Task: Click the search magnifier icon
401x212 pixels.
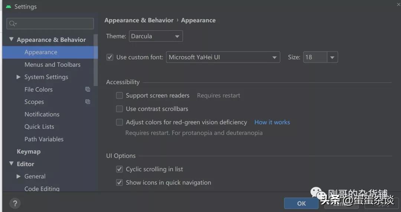Action: [12, 24]
